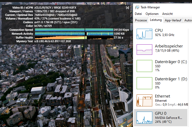
Task: Select the GPU 0 graph thumbnail
Action: point(144,118)
